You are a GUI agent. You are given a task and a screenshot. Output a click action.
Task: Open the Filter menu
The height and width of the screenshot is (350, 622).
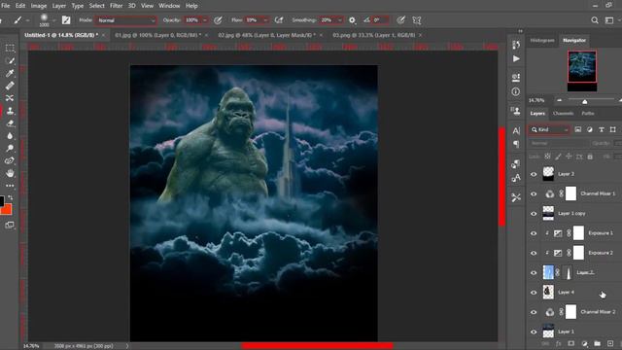point(116,6)
